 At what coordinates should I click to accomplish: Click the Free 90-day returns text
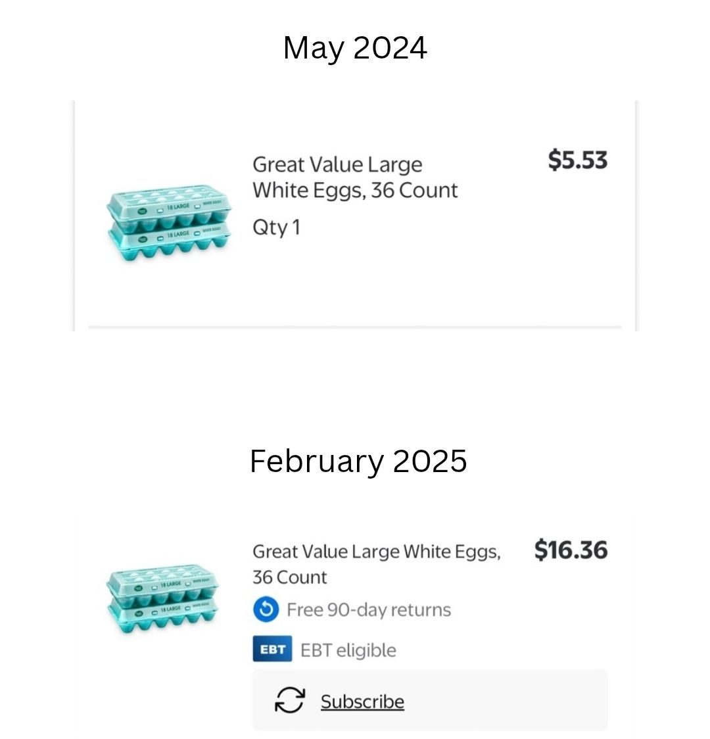coord(369,610)
